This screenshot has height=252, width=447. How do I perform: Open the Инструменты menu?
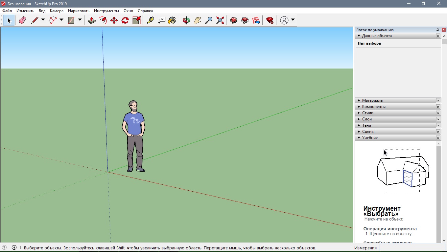coord(106,11)
